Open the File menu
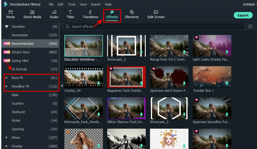 tap(51, 5)
